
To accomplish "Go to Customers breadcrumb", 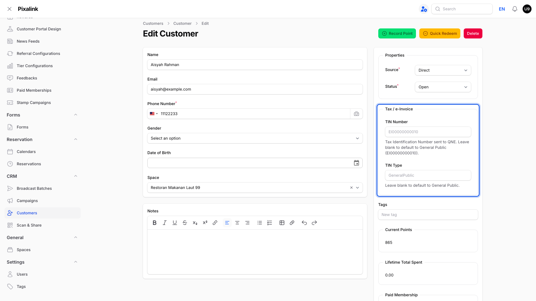I will (x=153, y=23).
